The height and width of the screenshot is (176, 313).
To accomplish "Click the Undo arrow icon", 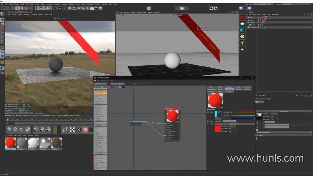I will click(3, 8).
